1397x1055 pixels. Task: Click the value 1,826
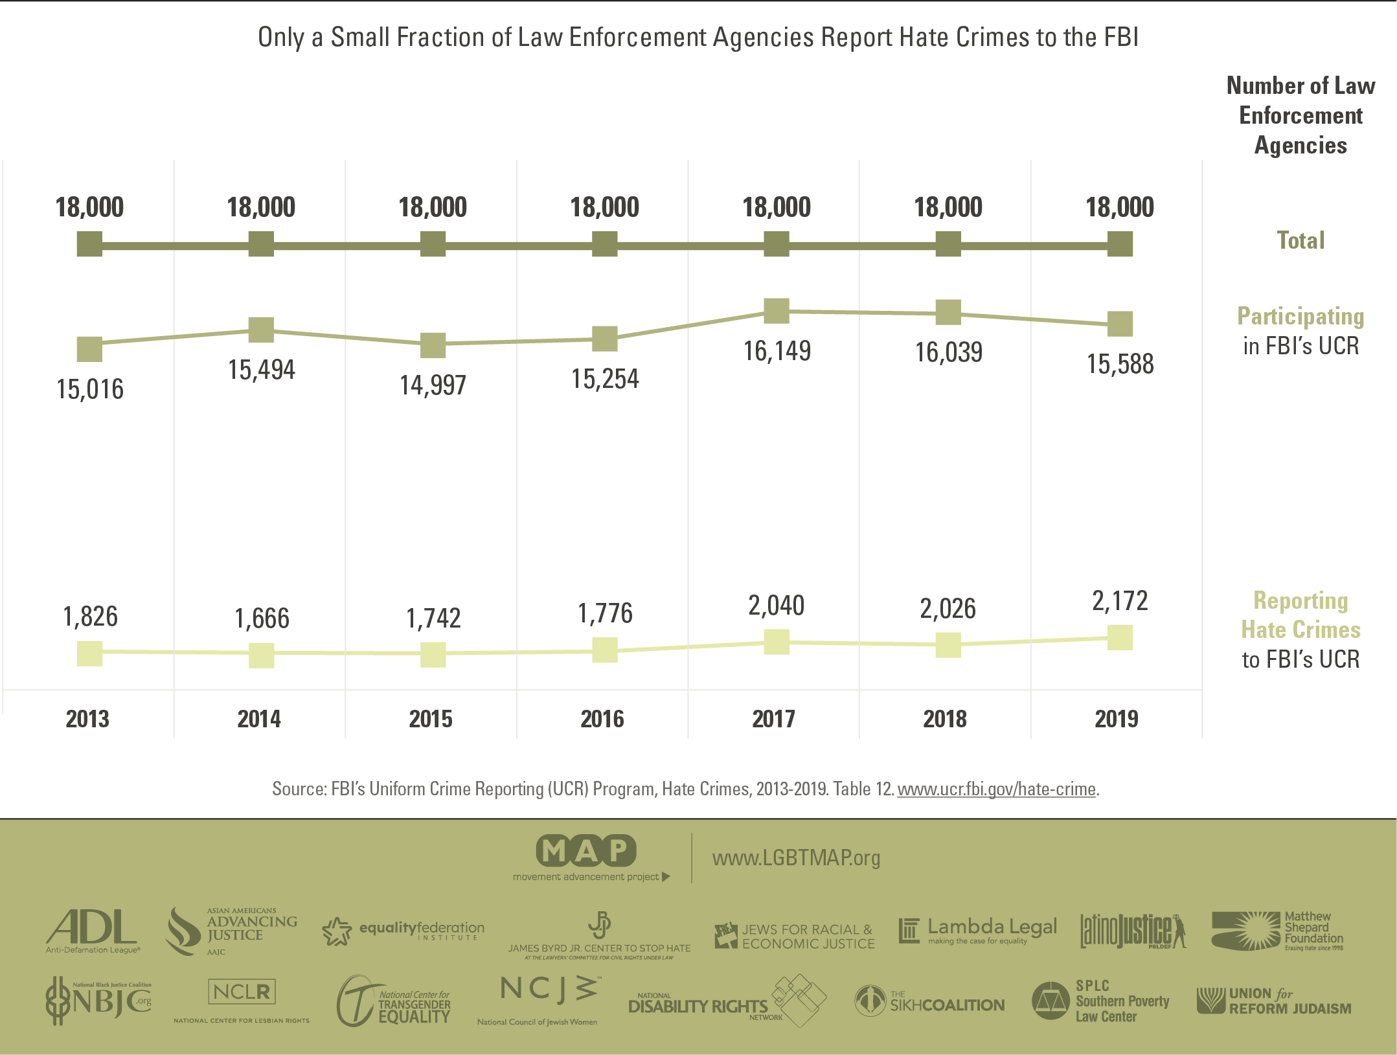[89, 617]
